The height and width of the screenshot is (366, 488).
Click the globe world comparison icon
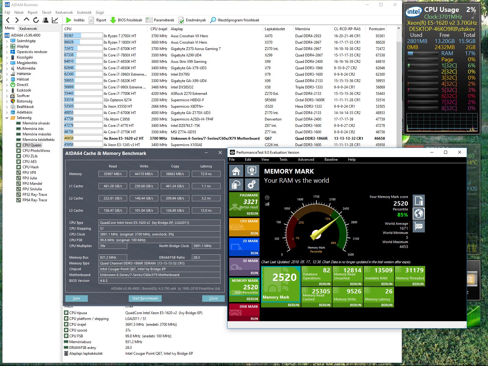[419, 213]
